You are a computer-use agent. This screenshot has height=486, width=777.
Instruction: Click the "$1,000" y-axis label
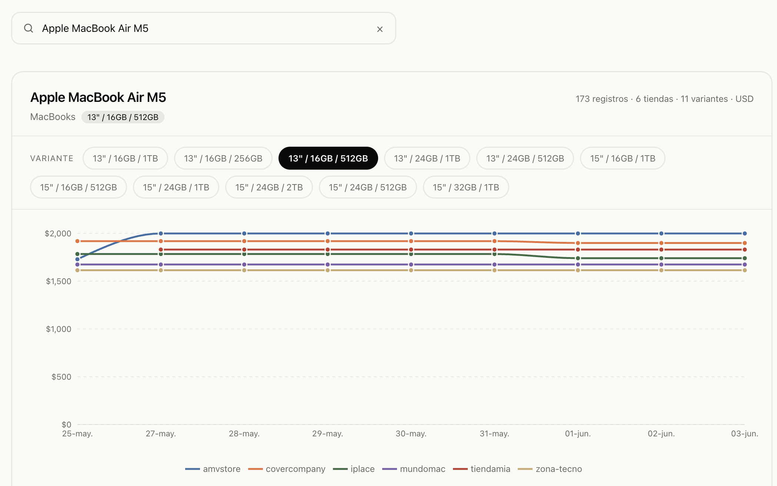[59, 329]
